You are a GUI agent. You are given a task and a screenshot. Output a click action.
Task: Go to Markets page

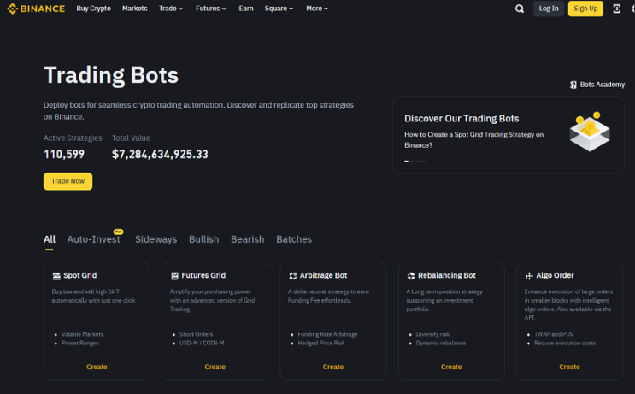click(135, 9)
